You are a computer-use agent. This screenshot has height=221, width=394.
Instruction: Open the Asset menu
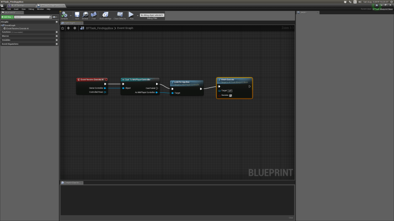point(16,9)
